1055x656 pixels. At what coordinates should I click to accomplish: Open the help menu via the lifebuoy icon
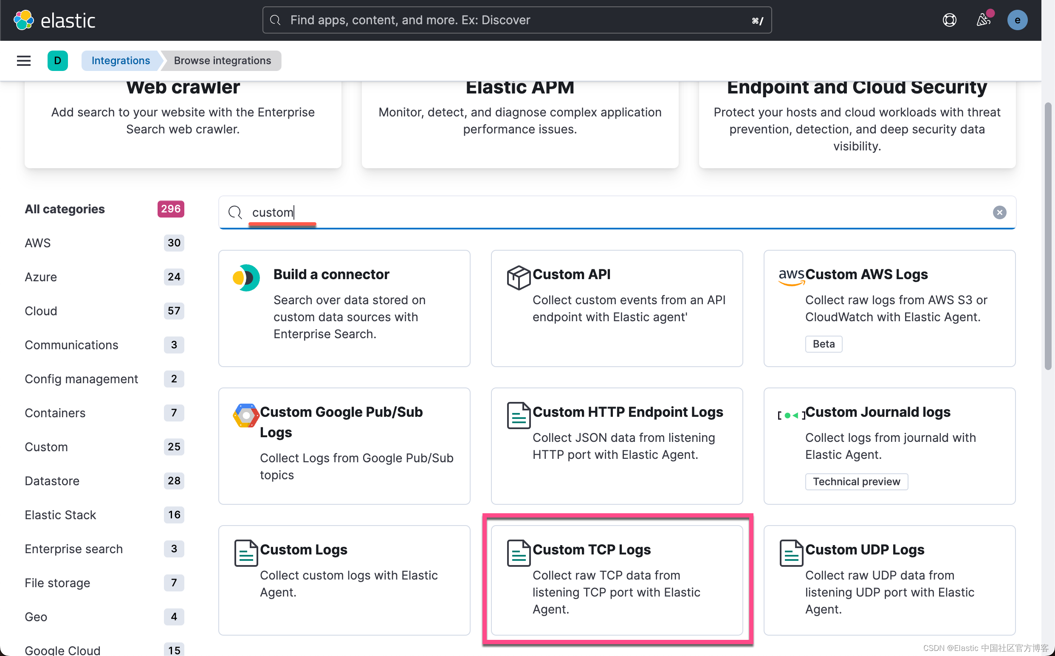pyautogui.click(x=950, y=20)
